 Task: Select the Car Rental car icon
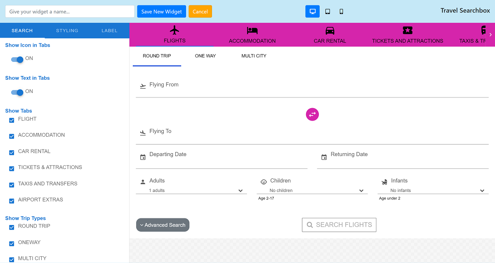click(330, 31)
